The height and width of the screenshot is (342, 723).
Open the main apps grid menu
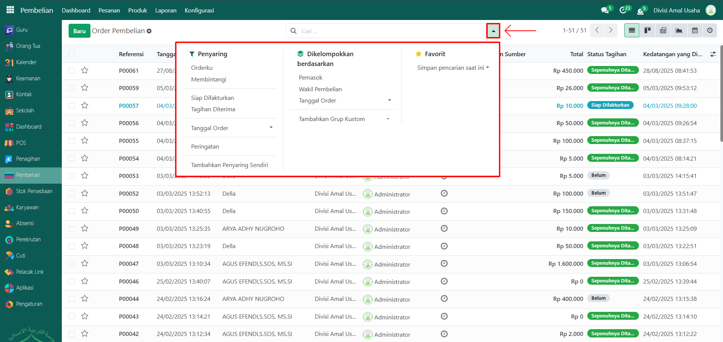pyautogui.click(x=10, y=10)
